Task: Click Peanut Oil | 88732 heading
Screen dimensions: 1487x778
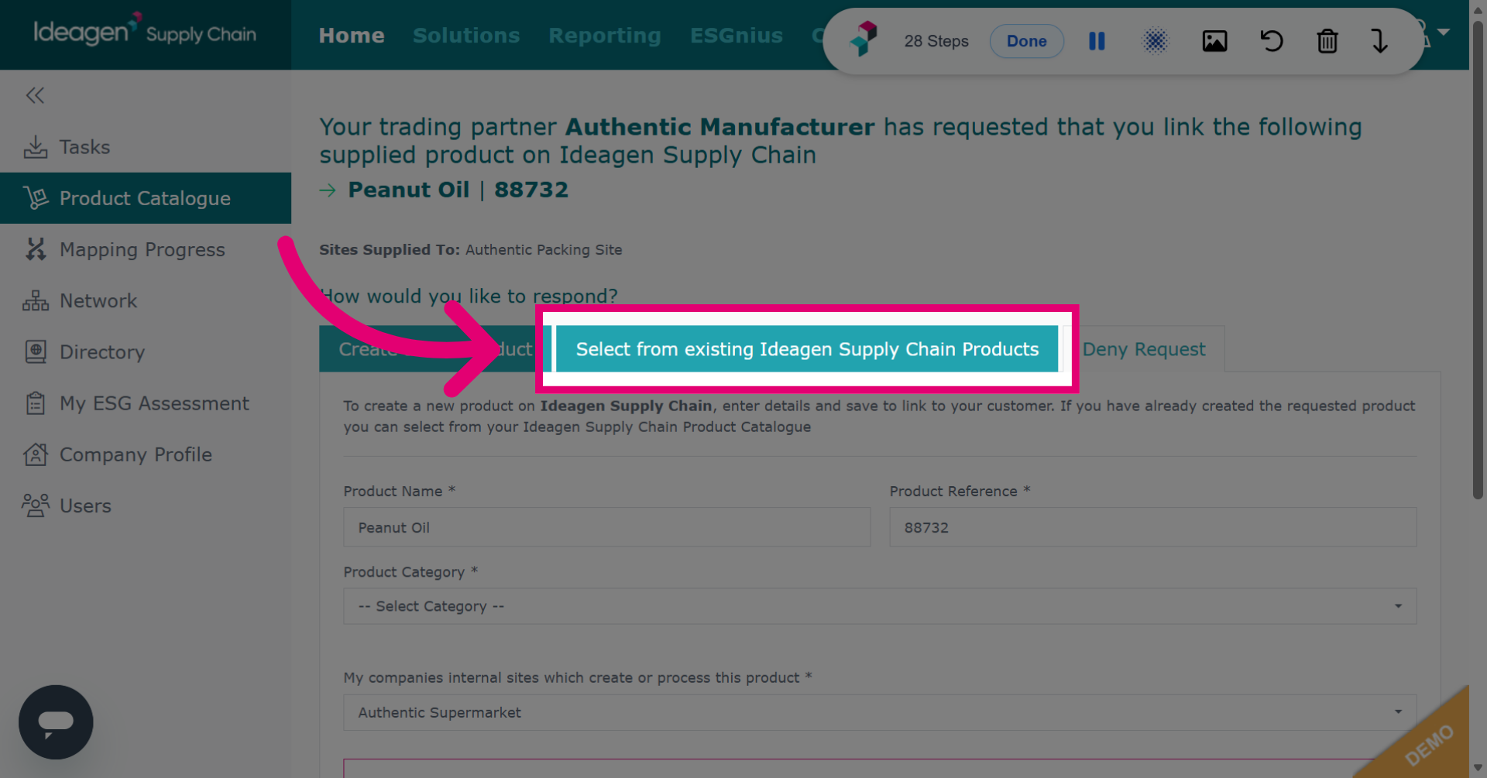Action: 458,190
